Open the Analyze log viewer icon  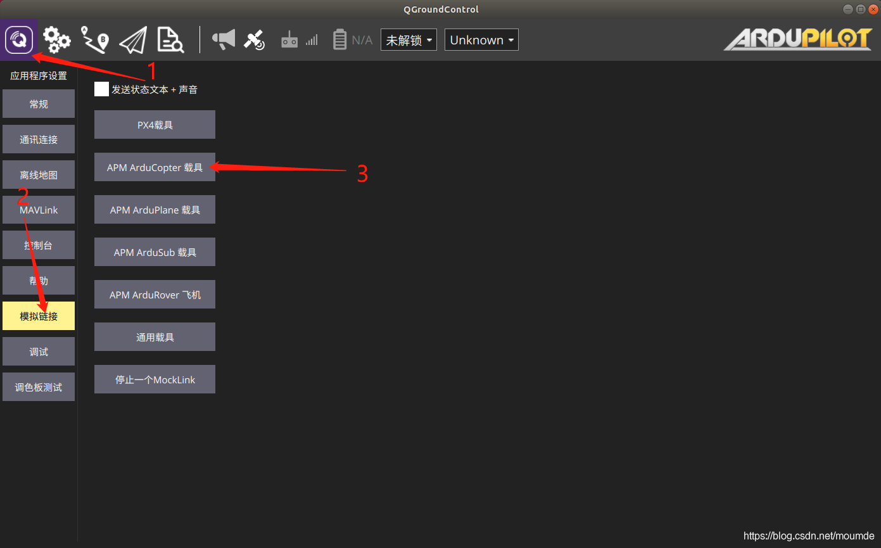click(170, 40)
